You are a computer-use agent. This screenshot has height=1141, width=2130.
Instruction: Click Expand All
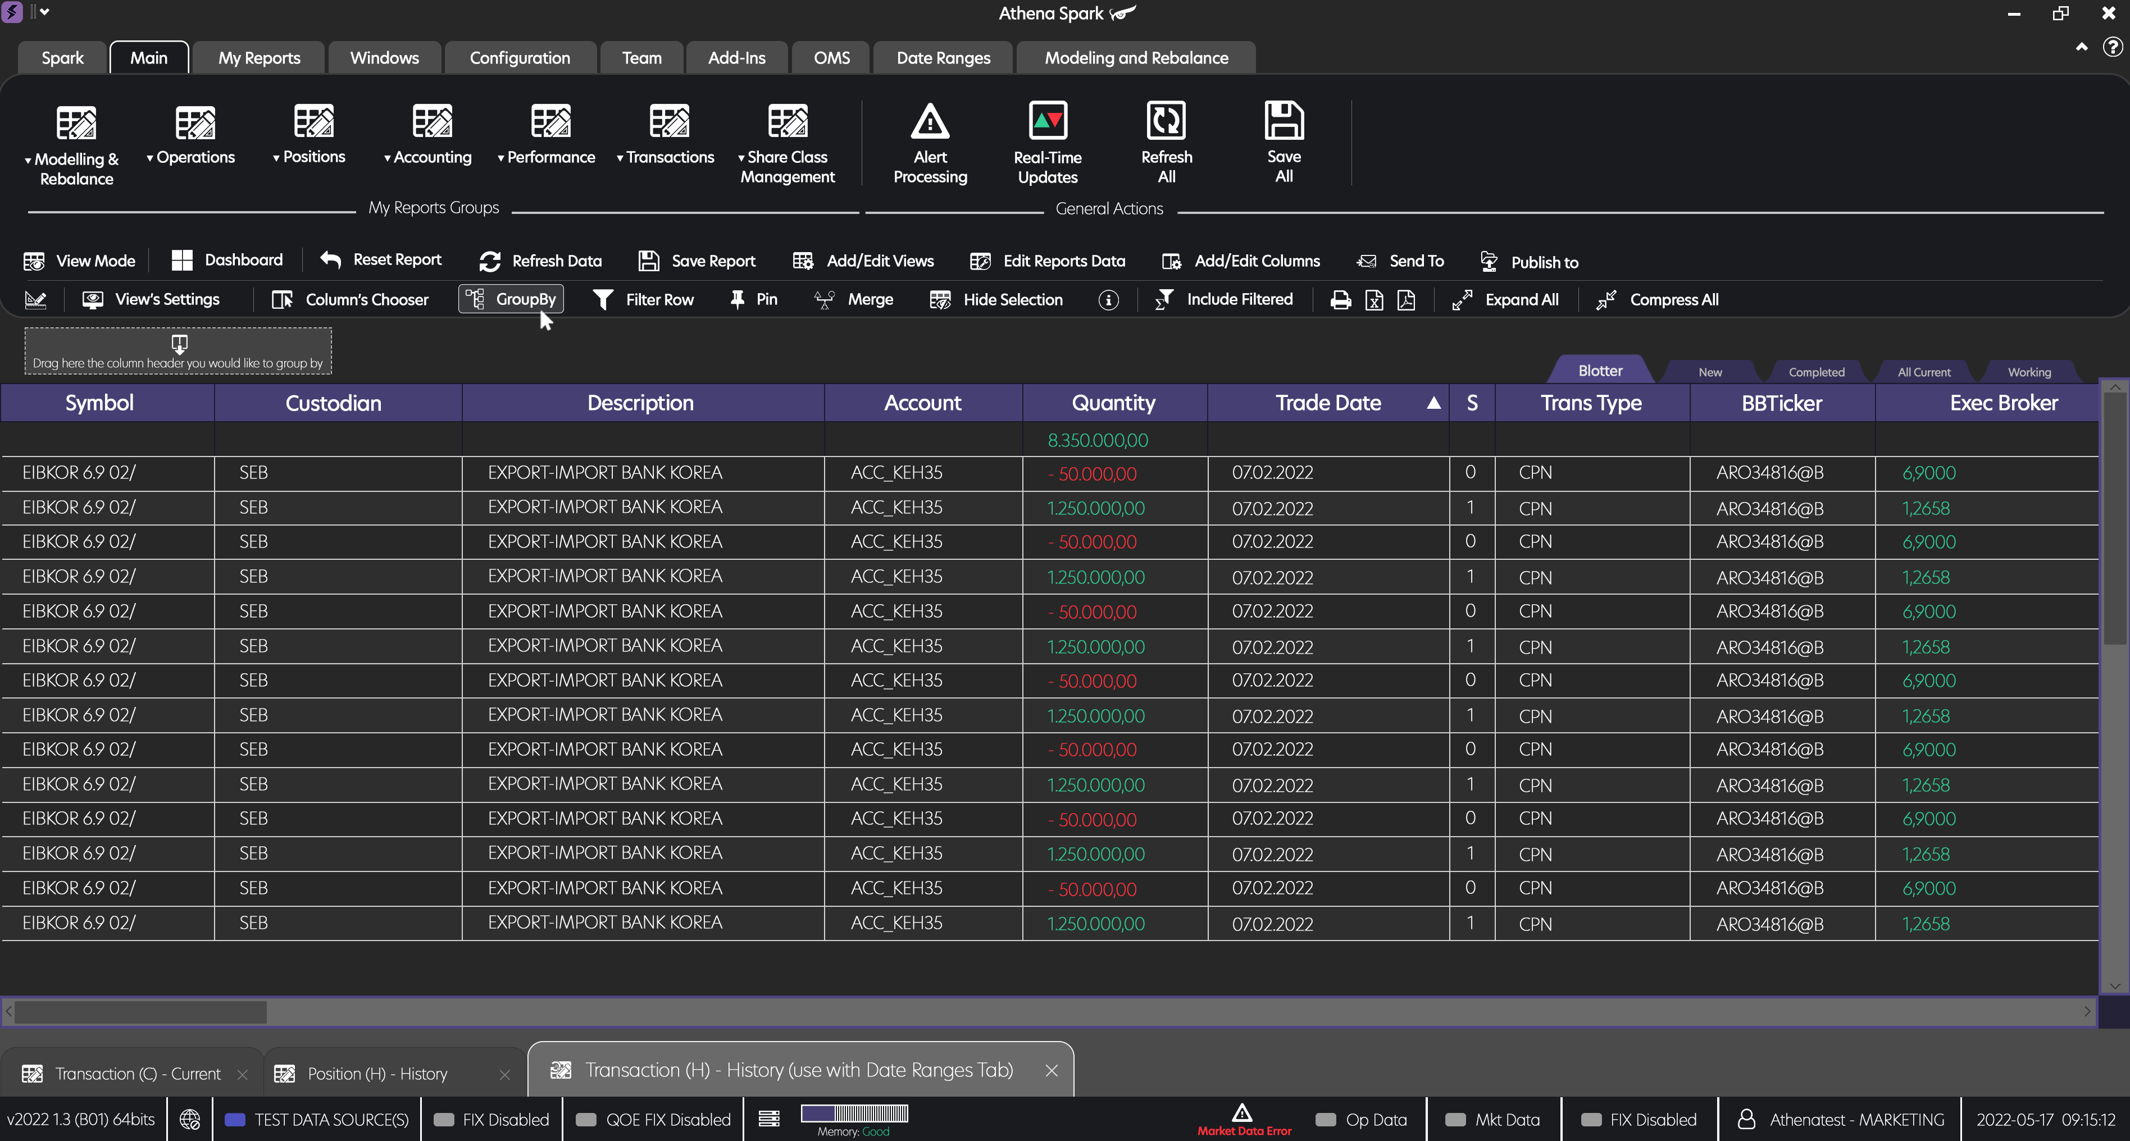click(x=1507, y=299)
